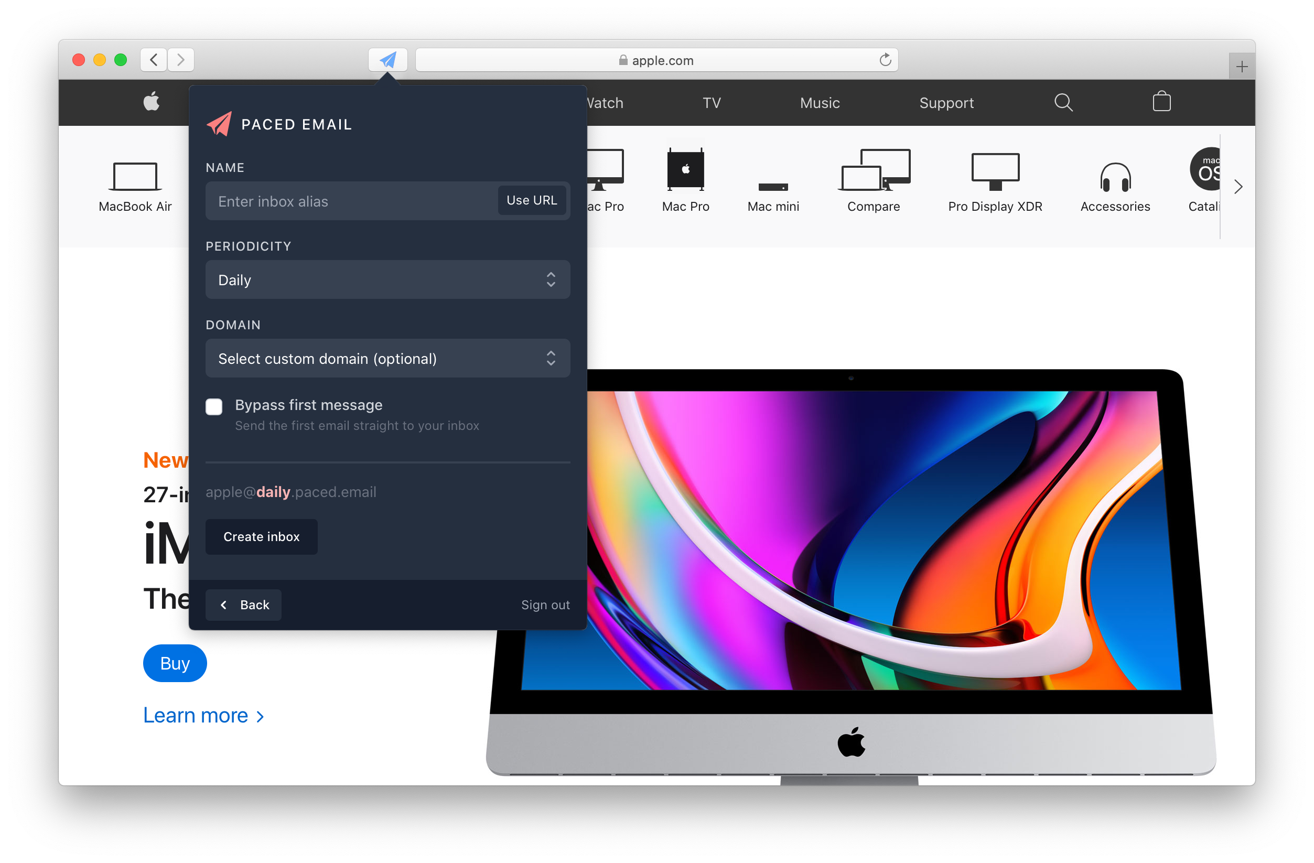Click the Apple logo on iMac chin

851,741
